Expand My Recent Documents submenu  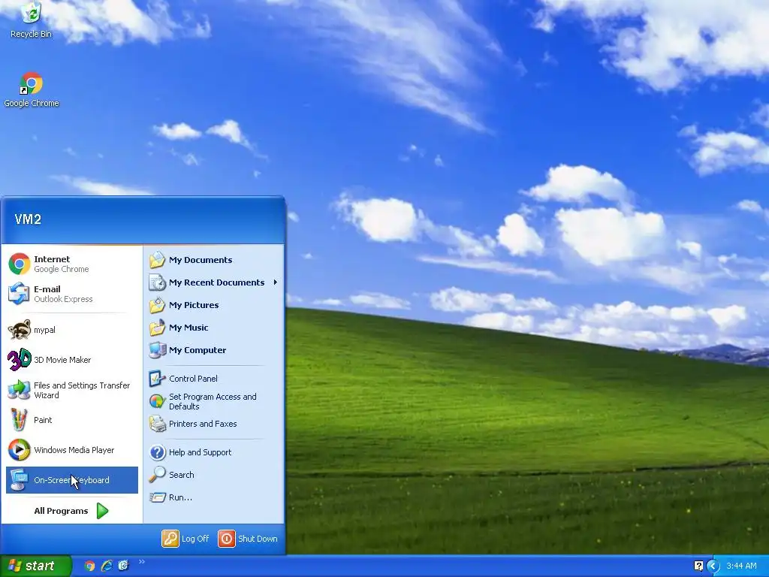(x=214, y=282)
